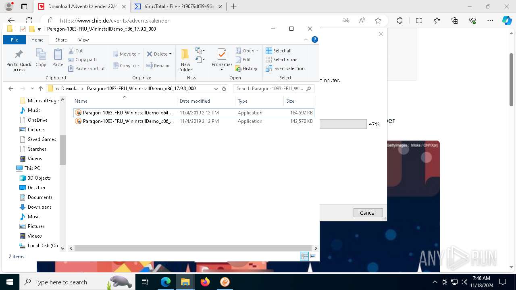Navigate back in File Explorer
The height and width of the screenshot is (290, 516).
(x=11, y=89)
